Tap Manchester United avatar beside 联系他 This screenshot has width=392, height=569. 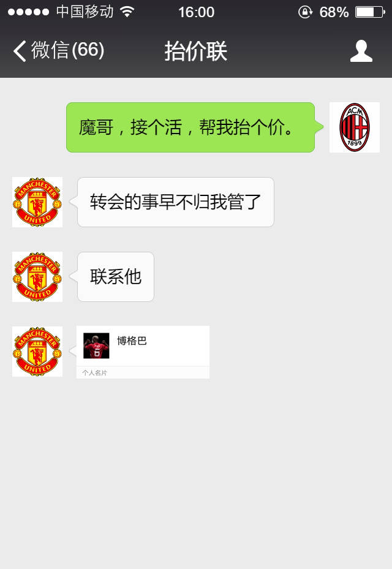(37, 277)
